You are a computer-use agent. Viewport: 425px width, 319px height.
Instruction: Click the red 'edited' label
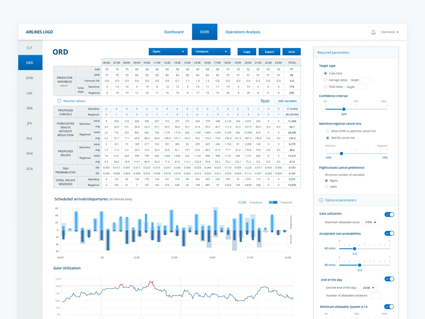pos(64,86)
